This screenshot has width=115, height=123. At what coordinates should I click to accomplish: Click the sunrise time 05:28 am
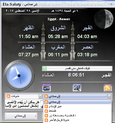pos(58,37)
